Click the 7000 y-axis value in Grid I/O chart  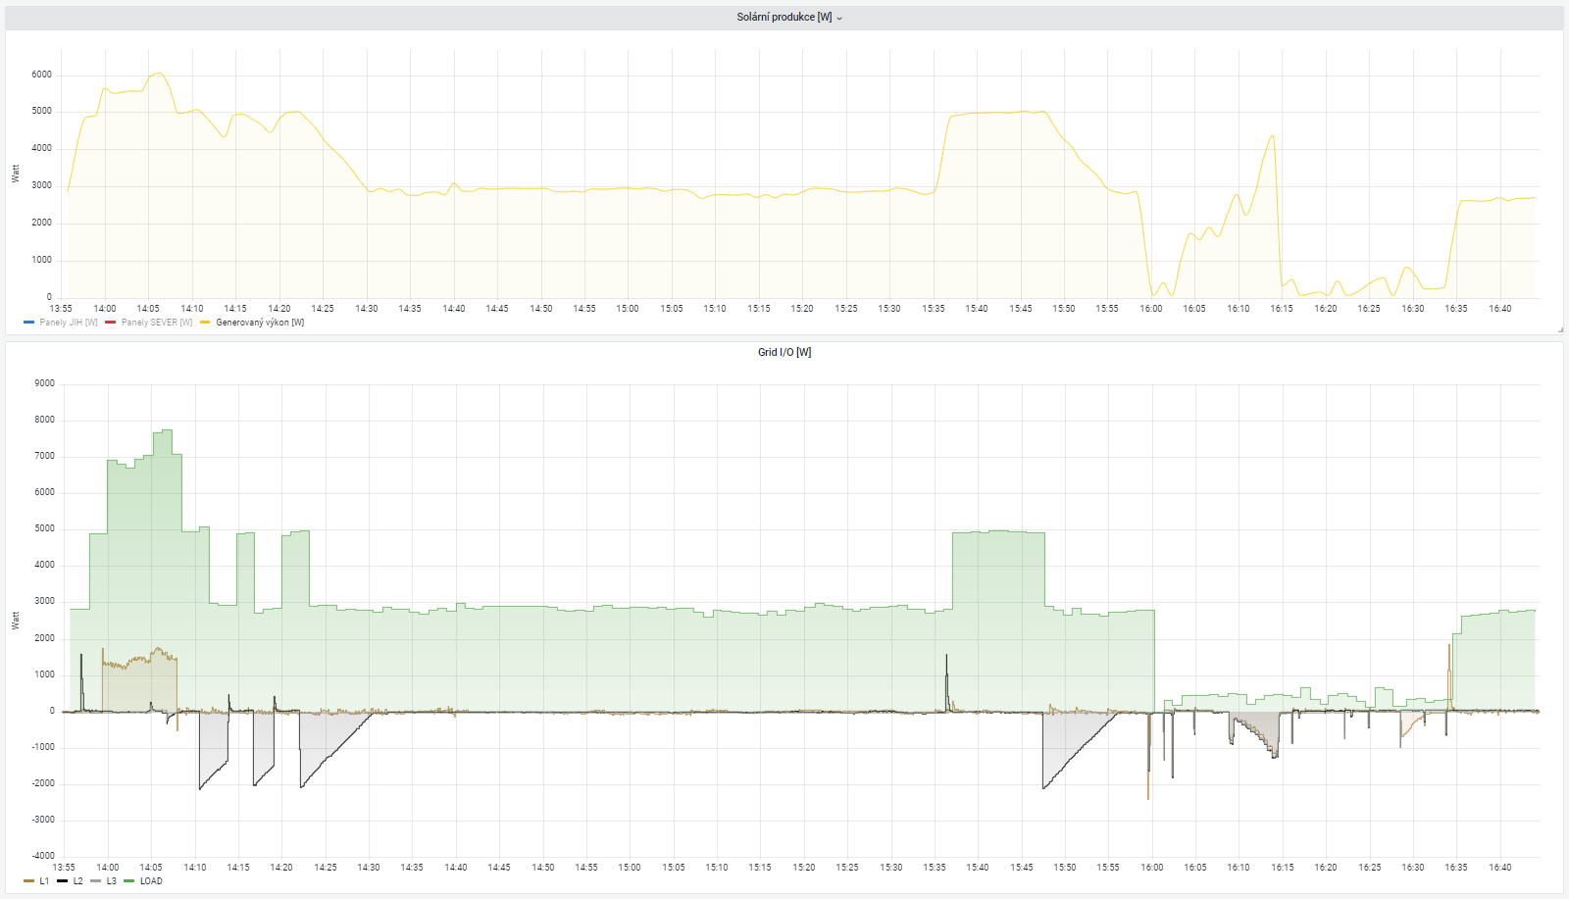44,456
